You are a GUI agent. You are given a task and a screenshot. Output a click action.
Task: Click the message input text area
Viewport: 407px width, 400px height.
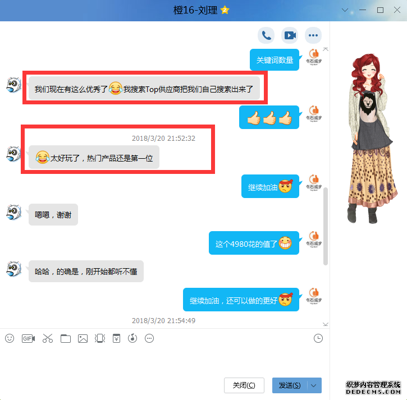tap(164, 361)
